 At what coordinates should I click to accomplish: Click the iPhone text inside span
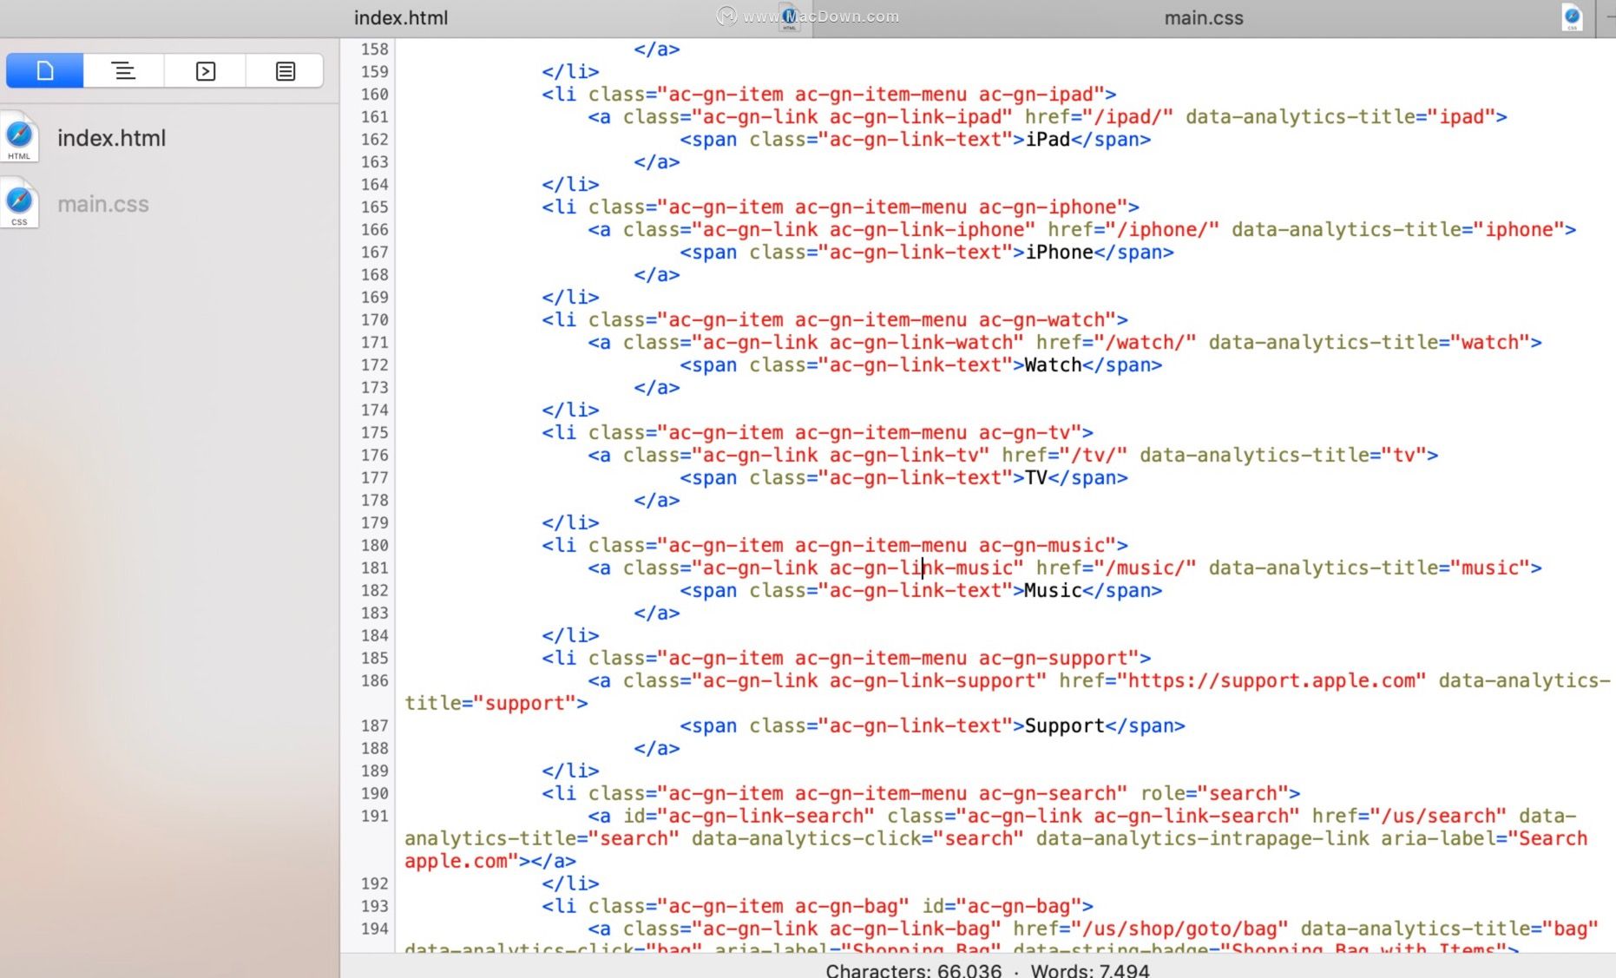point(1059,253)
